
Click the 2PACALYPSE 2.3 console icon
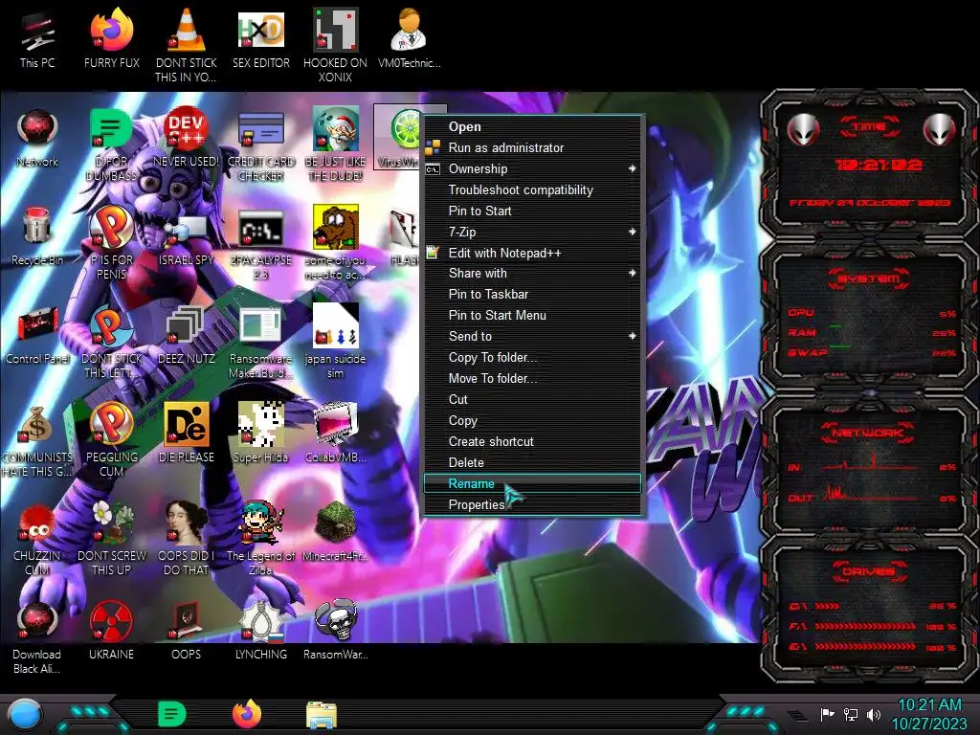click(x=260, y=244)
